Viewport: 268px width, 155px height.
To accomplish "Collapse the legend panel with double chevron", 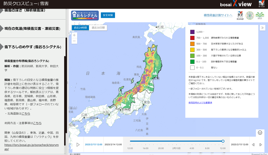I will [262, 28].
